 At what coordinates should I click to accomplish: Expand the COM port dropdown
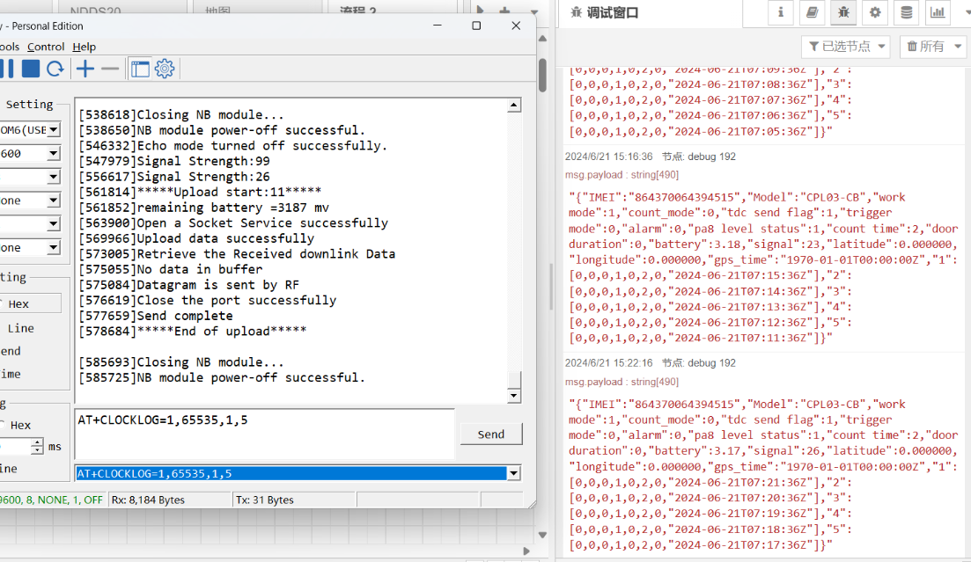pyautogui.click(x=54, y=130)
